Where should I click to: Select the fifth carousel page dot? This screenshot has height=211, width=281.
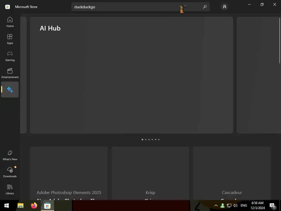pos(156,139)
